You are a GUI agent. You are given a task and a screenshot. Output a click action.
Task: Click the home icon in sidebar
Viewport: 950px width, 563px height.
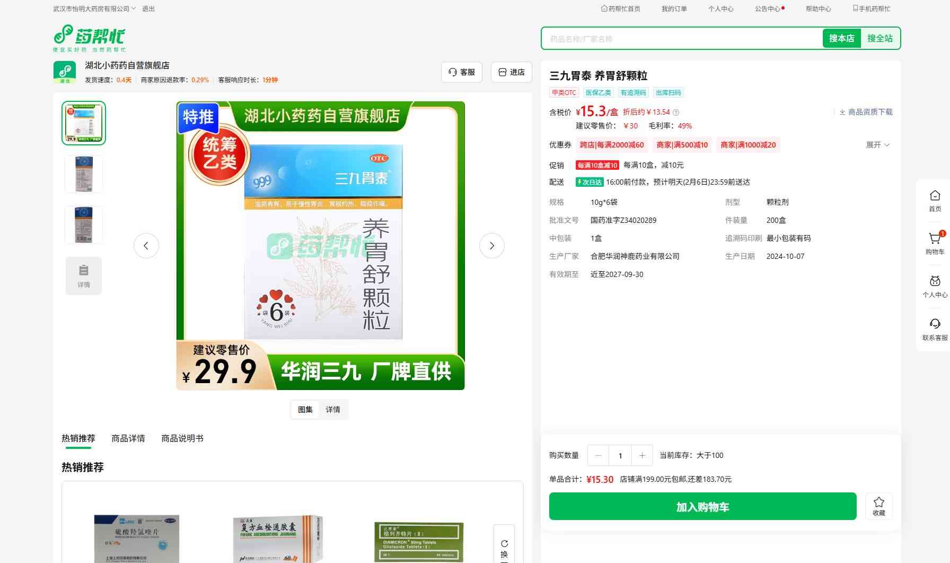(935, 201)
